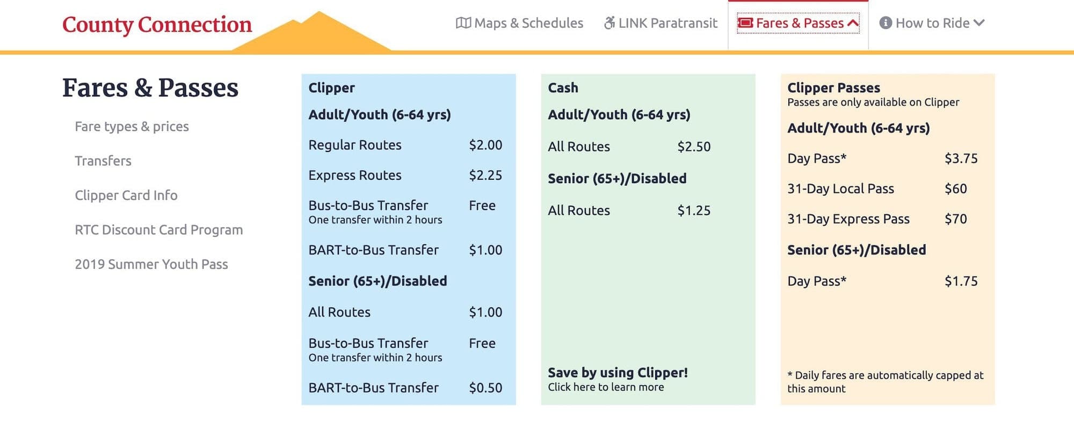Click here to learn more about Clipper

606,387
